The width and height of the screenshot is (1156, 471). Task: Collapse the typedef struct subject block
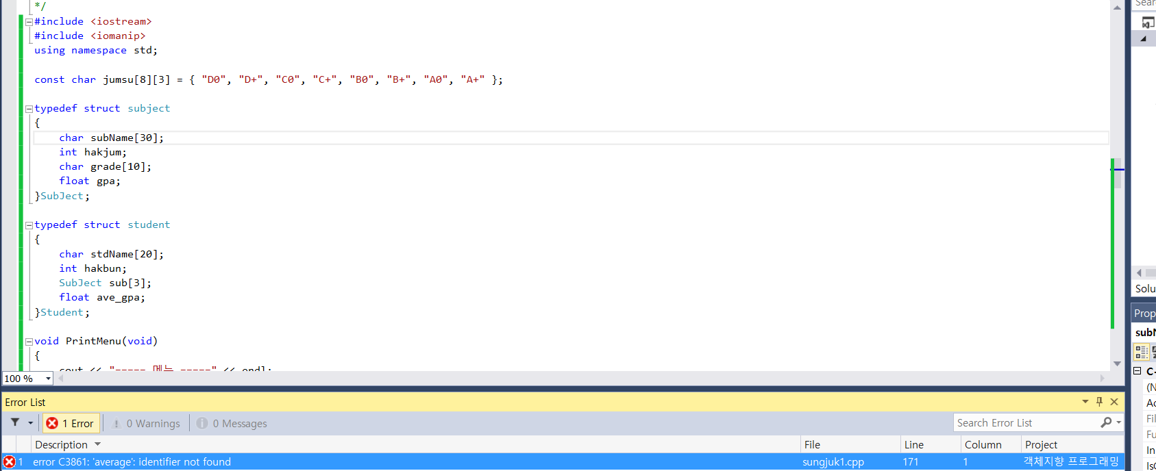[29, 109]
